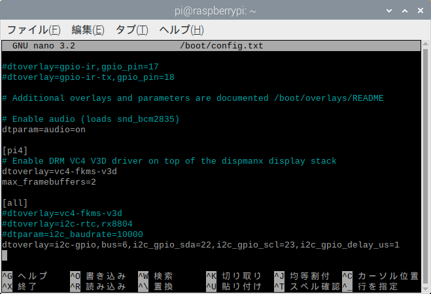431x294 pixels.
Task: Click the '[pi4]' section header
Action: pyautogui.click(x=15, y=151)
